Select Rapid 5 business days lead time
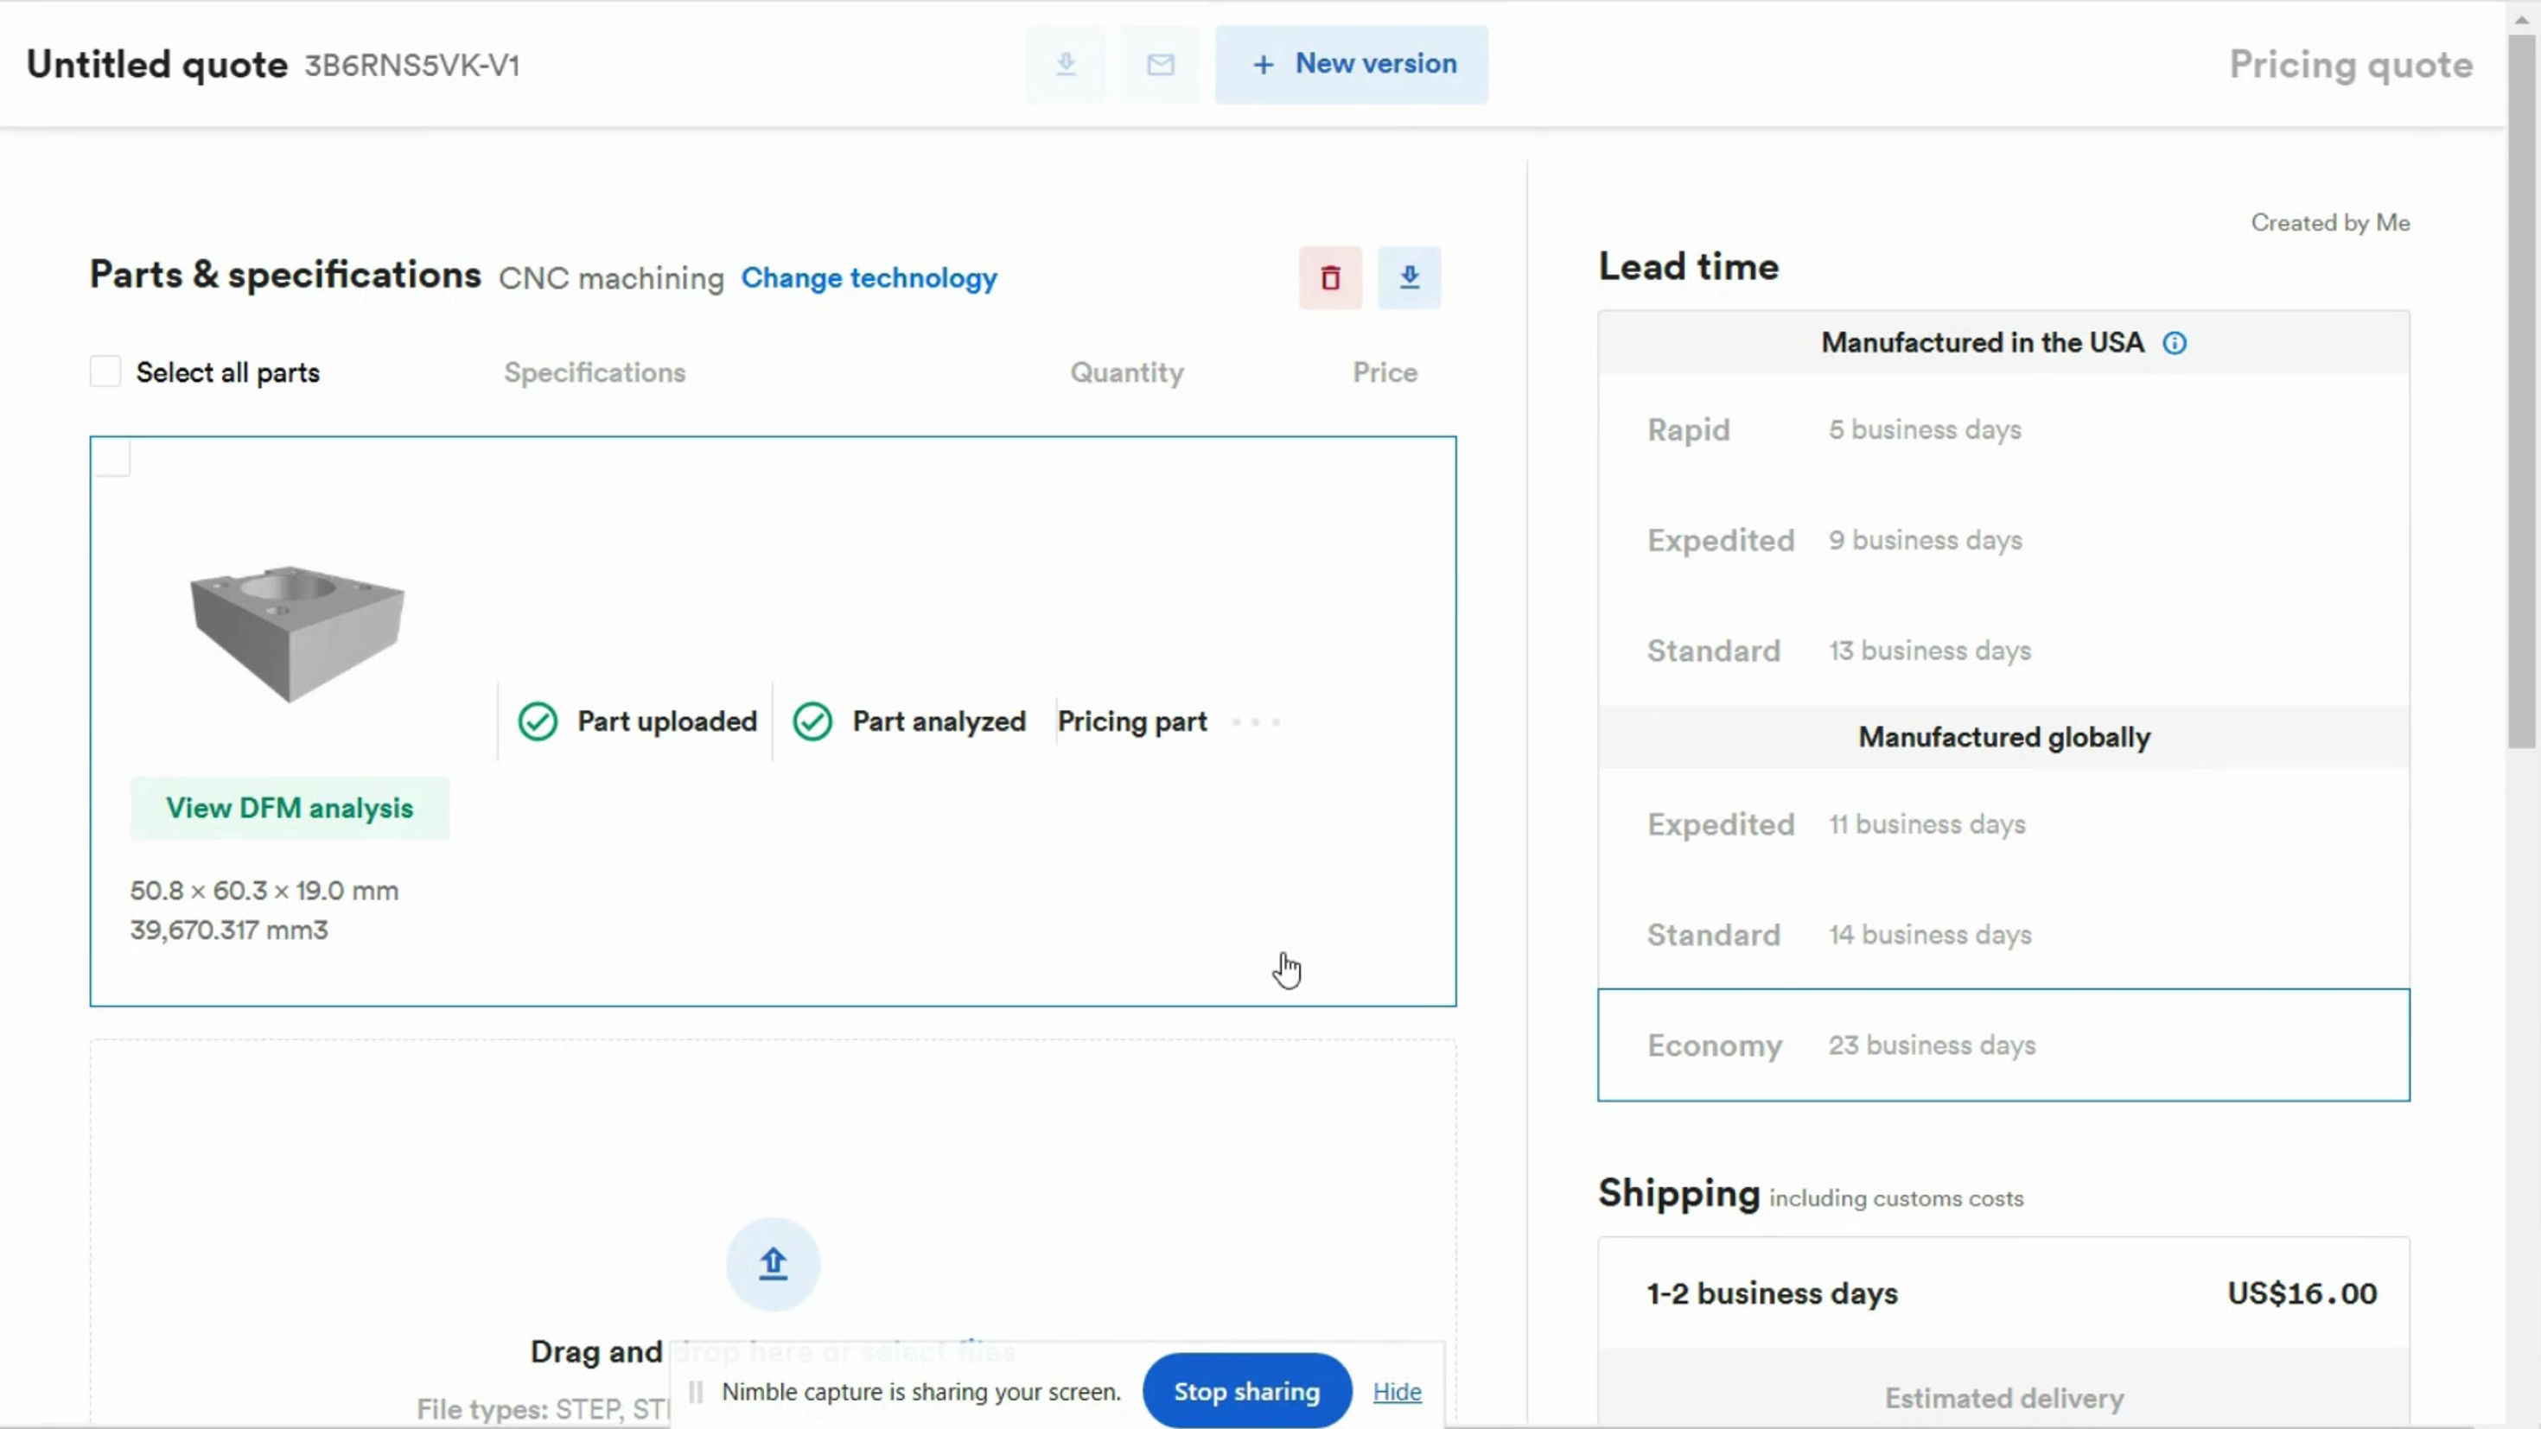The height and width of the screenshot is (1429, 2541). click(2003, 430)
